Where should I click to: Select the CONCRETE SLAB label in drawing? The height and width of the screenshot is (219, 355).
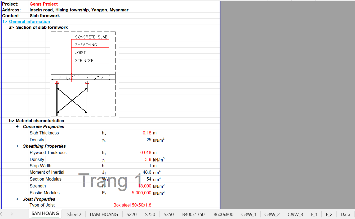click(x=91, y=37)
